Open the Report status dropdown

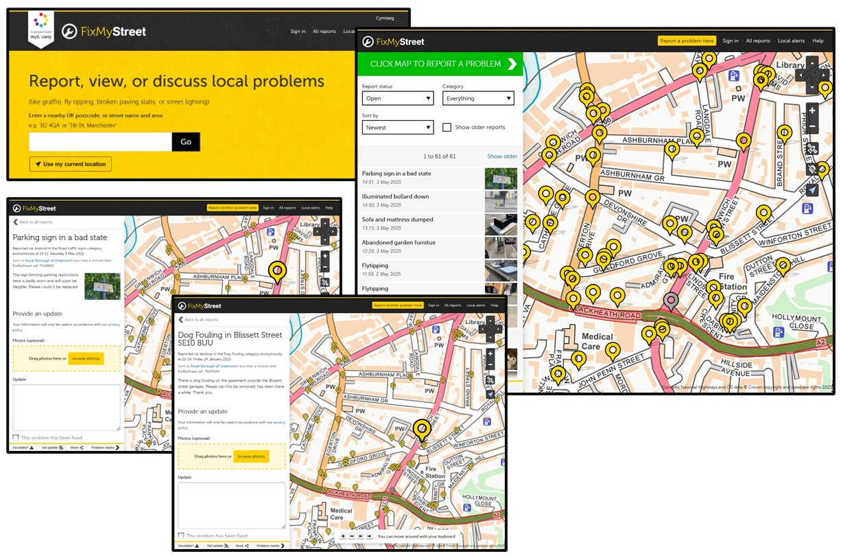point(398,98)
